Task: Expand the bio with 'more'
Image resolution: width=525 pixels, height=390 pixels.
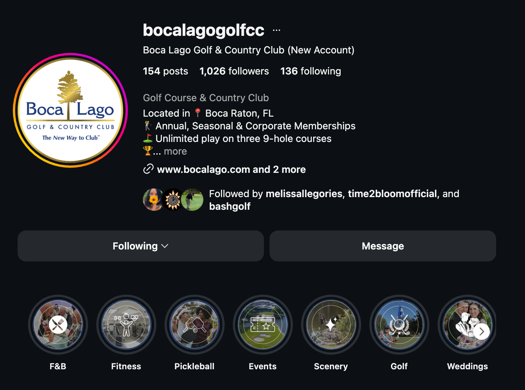Action: coord(175,151)
